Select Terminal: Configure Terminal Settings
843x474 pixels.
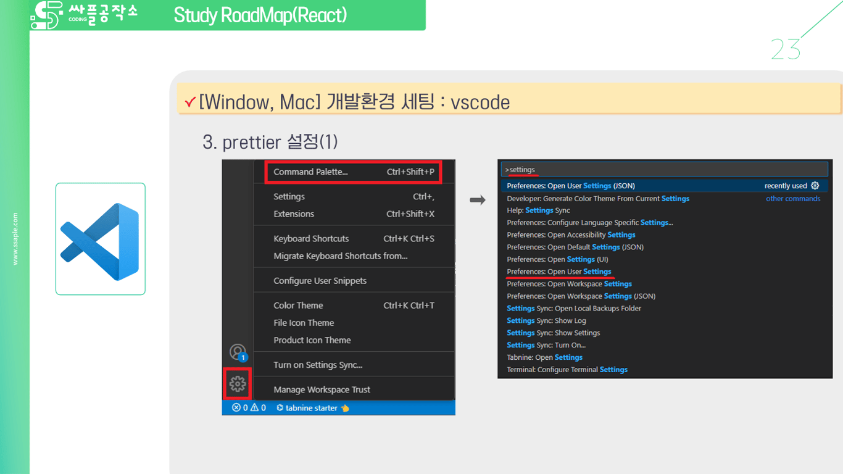coord(567,370)
